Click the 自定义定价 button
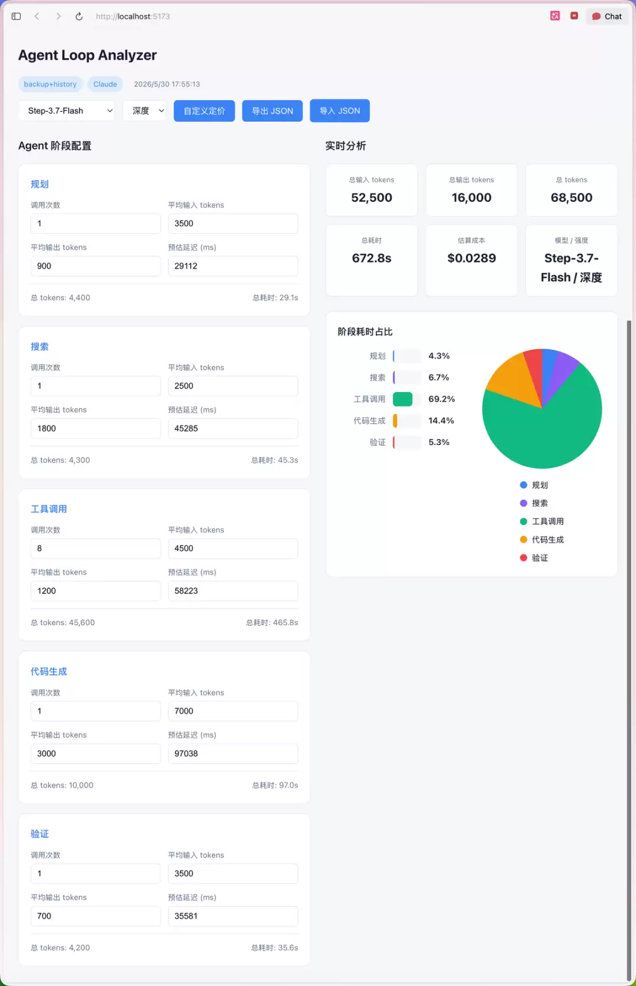This screenshot has height=986, width=636. (x=204, y=111)
